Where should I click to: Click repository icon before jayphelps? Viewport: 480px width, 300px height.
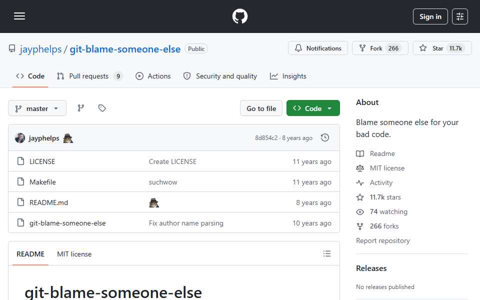click(12, 48)
